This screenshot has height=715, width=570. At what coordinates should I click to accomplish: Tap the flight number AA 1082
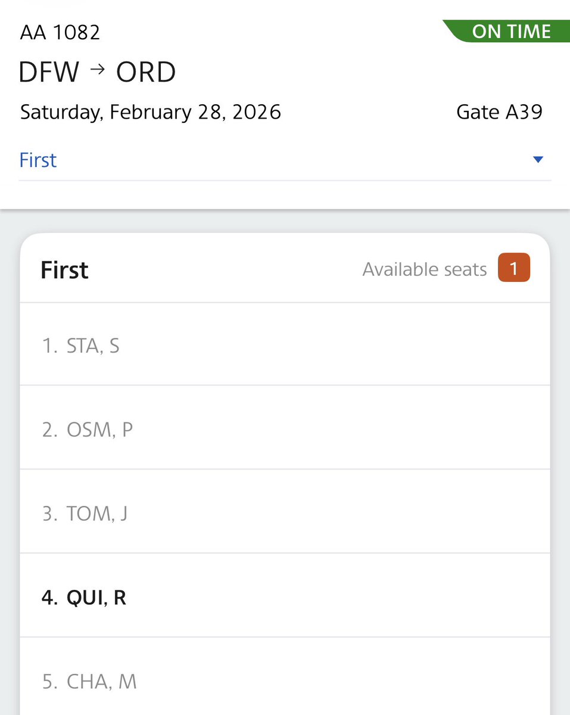(x=60, y=32)
